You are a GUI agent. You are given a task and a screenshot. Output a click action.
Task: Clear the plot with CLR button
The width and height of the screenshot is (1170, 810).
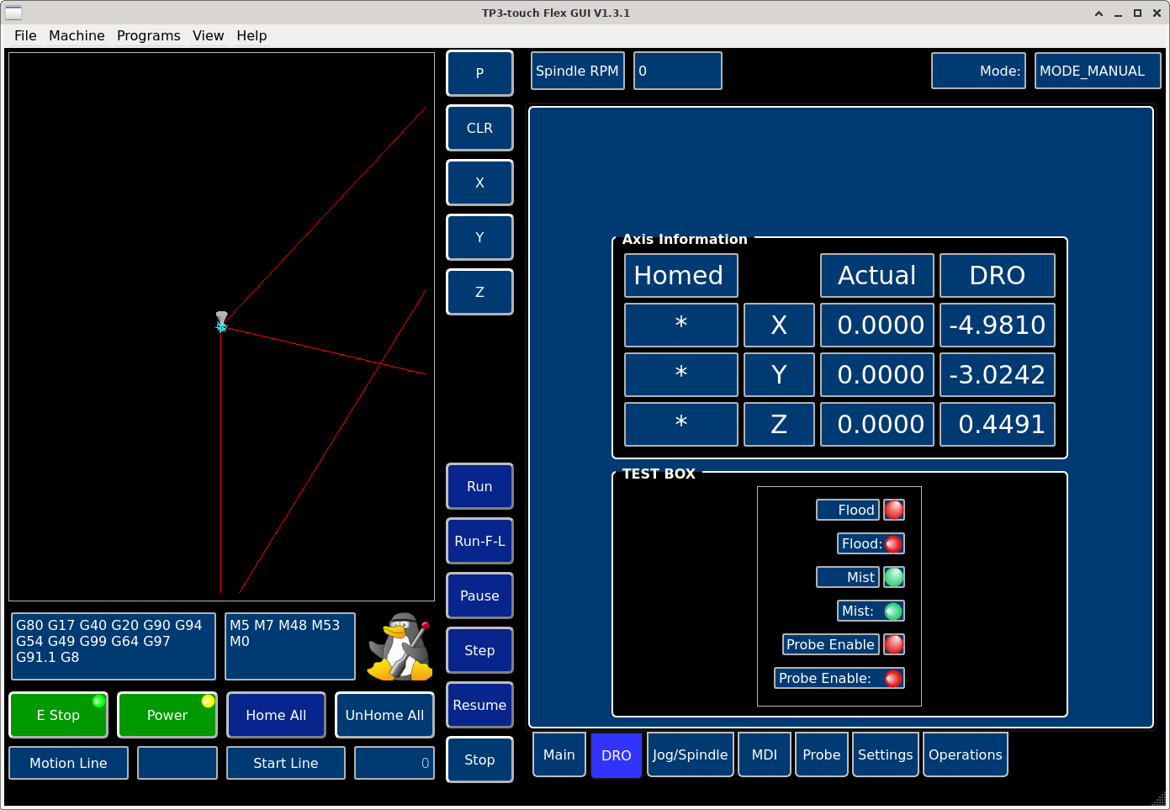click(x=479, y=128)
